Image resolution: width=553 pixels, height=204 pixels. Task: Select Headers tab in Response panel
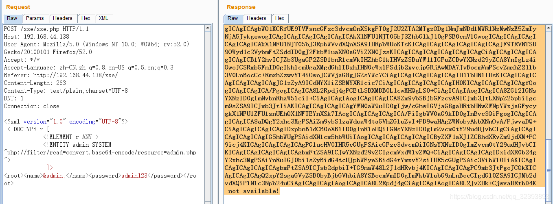click(x=257, y=18)
